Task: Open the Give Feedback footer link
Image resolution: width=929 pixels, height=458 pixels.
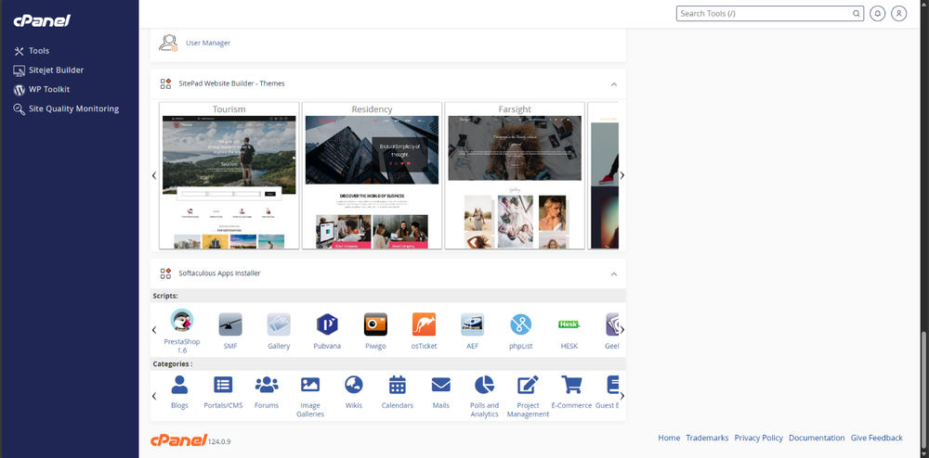Action: (x=877, y=438)
